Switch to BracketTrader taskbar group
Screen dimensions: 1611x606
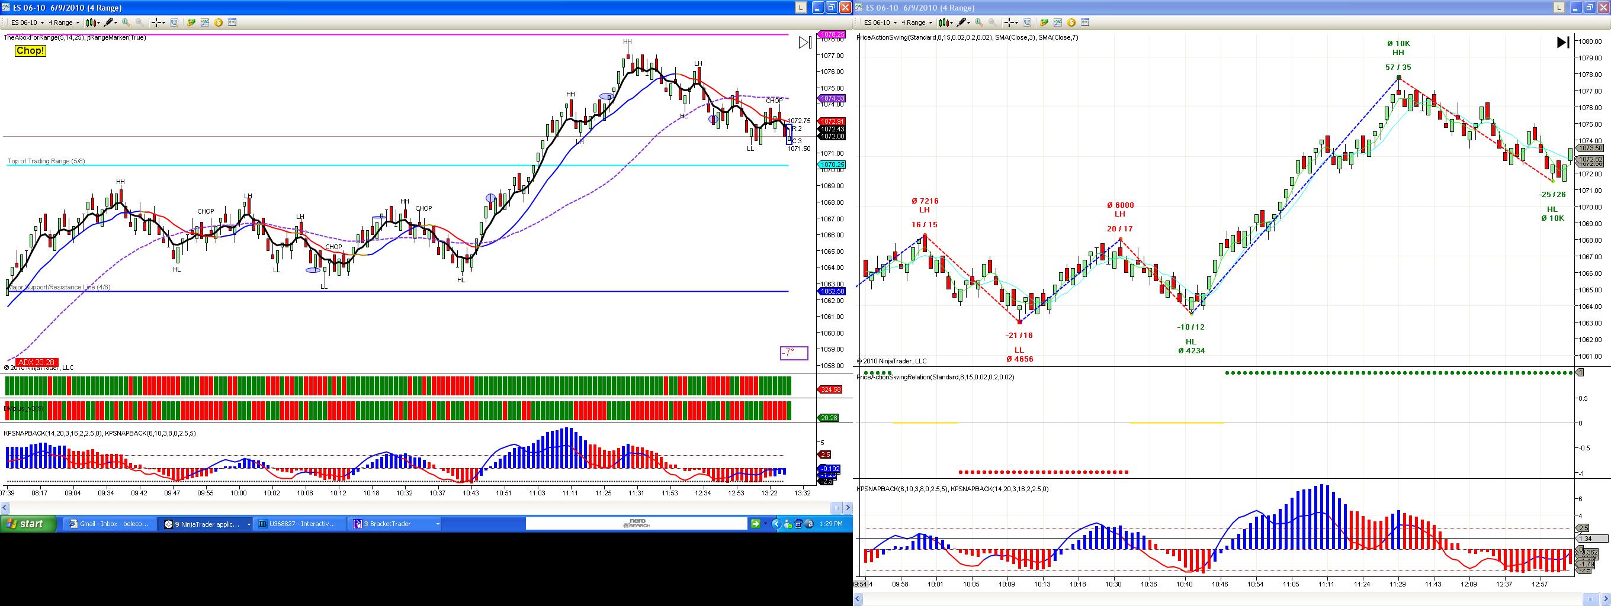396,524
